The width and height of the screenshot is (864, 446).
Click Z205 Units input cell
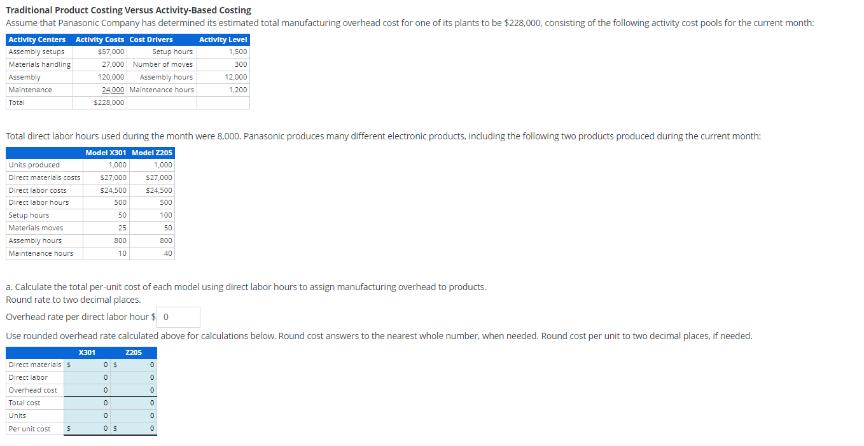pos(133,415)
